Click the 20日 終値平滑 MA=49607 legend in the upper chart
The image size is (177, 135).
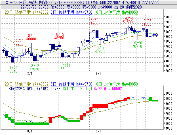coord(27,12)
